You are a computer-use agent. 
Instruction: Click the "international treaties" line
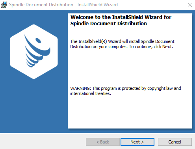(x=91, y=93)
